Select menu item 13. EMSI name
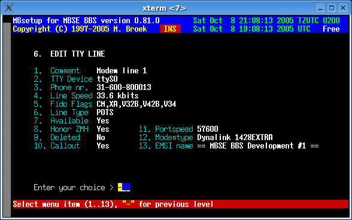This screenshot has height=220, width=352. 166,145
